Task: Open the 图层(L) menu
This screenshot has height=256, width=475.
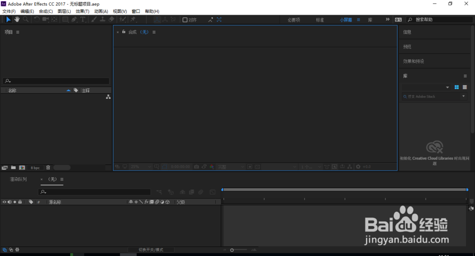Action: [x=64, y=11]
